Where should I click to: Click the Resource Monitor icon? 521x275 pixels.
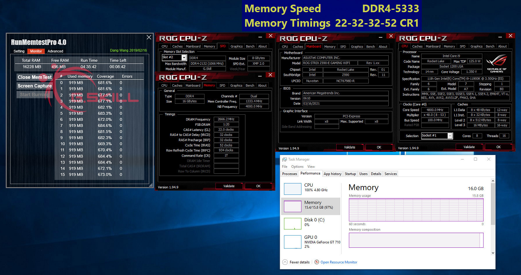click(317, 262)
